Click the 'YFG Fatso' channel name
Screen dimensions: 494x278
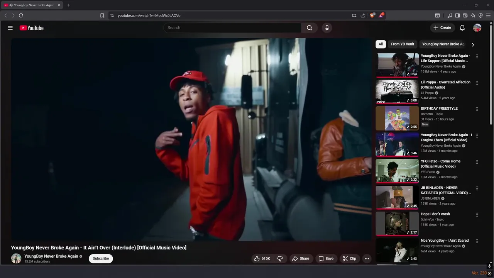[428, 172]
